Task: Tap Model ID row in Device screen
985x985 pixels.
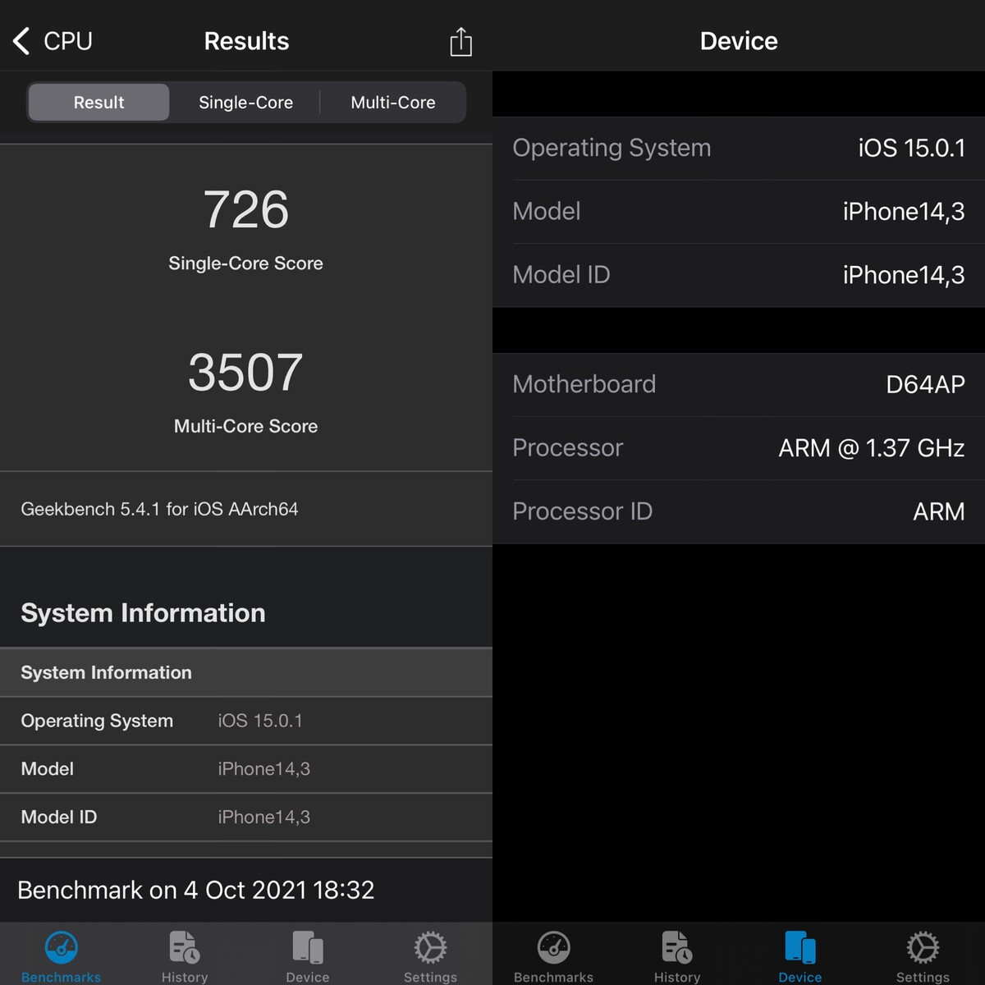Action: tap(739, 275)
